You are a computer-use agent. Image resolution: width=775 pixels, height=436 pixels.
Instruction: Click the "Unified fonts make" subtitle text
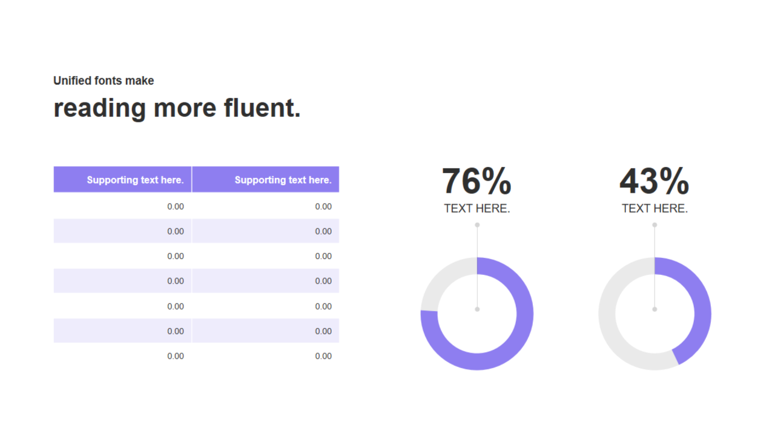click(x=104, y=81)
